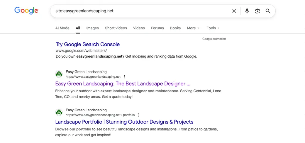Open the Short videos tab

point(116,28)
